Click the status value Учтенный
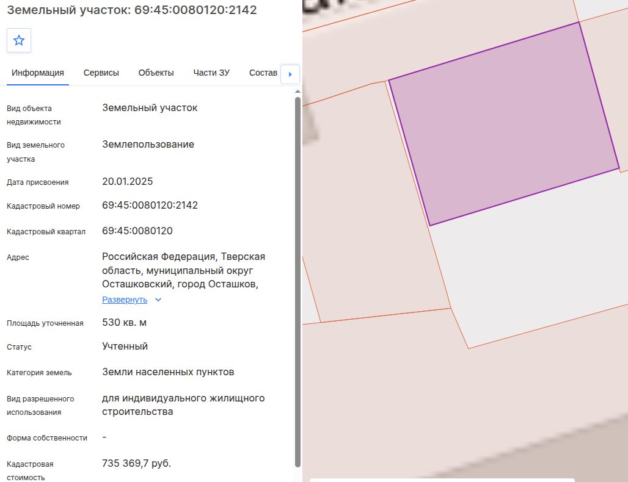628x482 pixels. pyautogui.click(x=125, y=347)
